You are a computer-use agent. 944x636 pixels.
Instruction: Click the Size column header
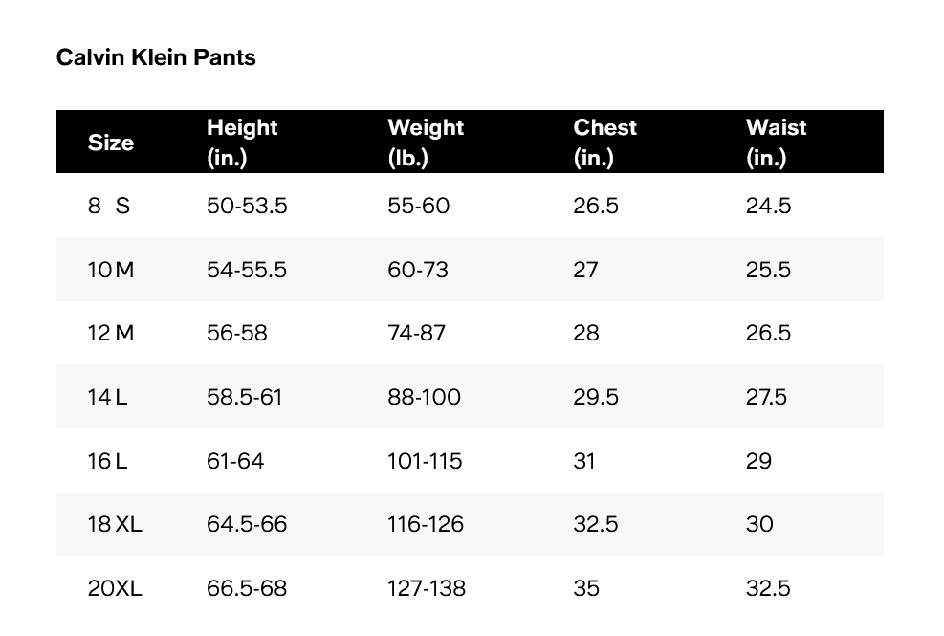click(x=111, y=143)
